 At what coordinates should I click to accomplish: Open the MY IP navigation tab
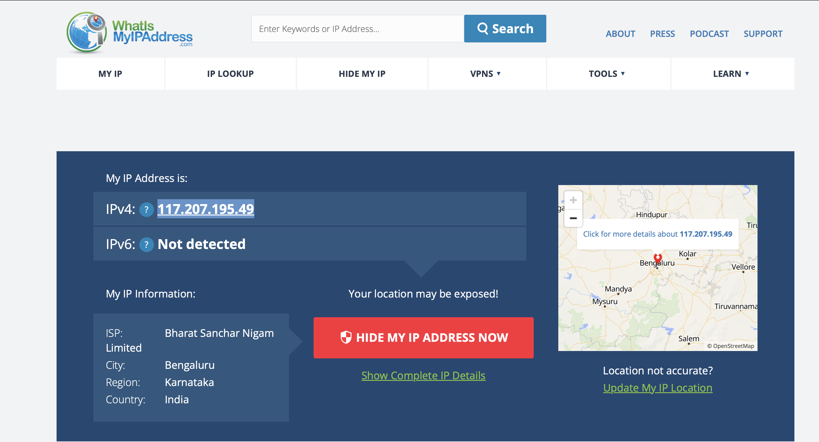point(110,74)
